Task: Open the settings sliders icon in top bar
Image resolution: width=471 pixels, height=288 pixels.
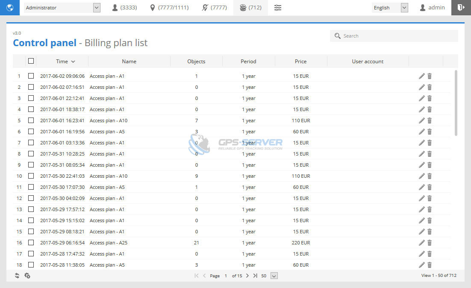Action: tap(278, 8)
